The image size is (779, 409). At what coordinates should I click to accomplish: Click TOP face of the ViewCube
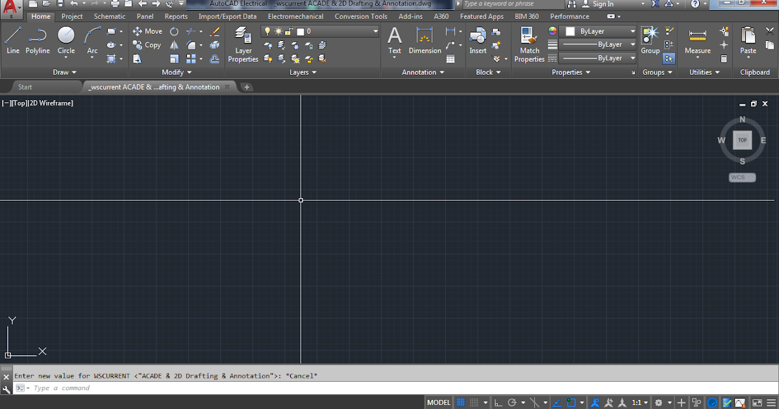click(741, 140)
